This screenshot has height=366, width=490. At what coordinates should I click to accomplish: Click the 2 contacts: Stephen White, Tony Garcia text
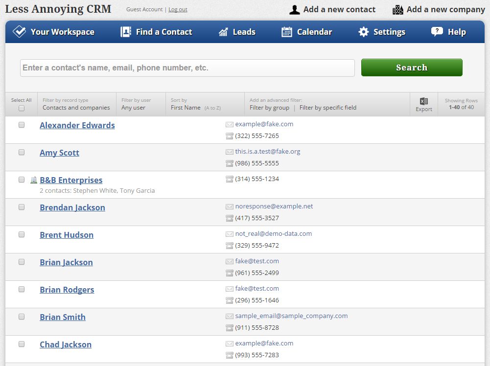97,190
